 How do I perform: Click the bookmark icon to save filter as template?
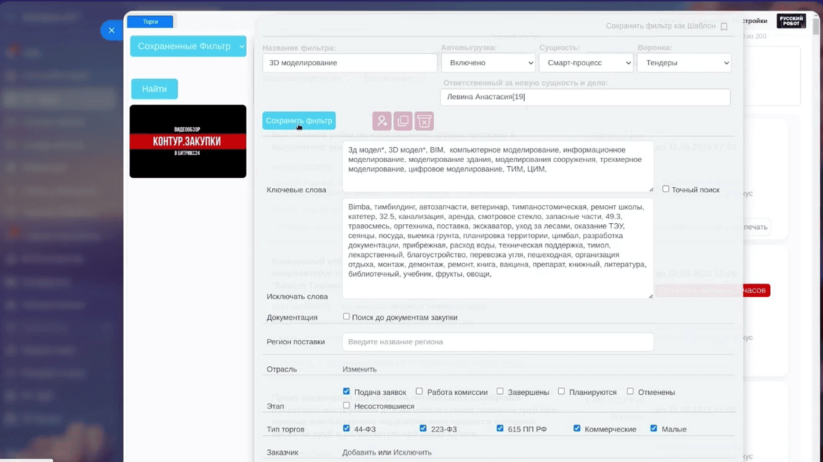[724, 27]
